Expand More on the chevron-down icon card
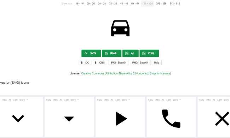 [x=24, y=100]
